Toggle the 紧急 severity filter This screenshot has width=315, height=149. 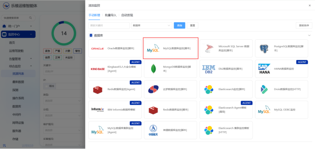[48, 51]
